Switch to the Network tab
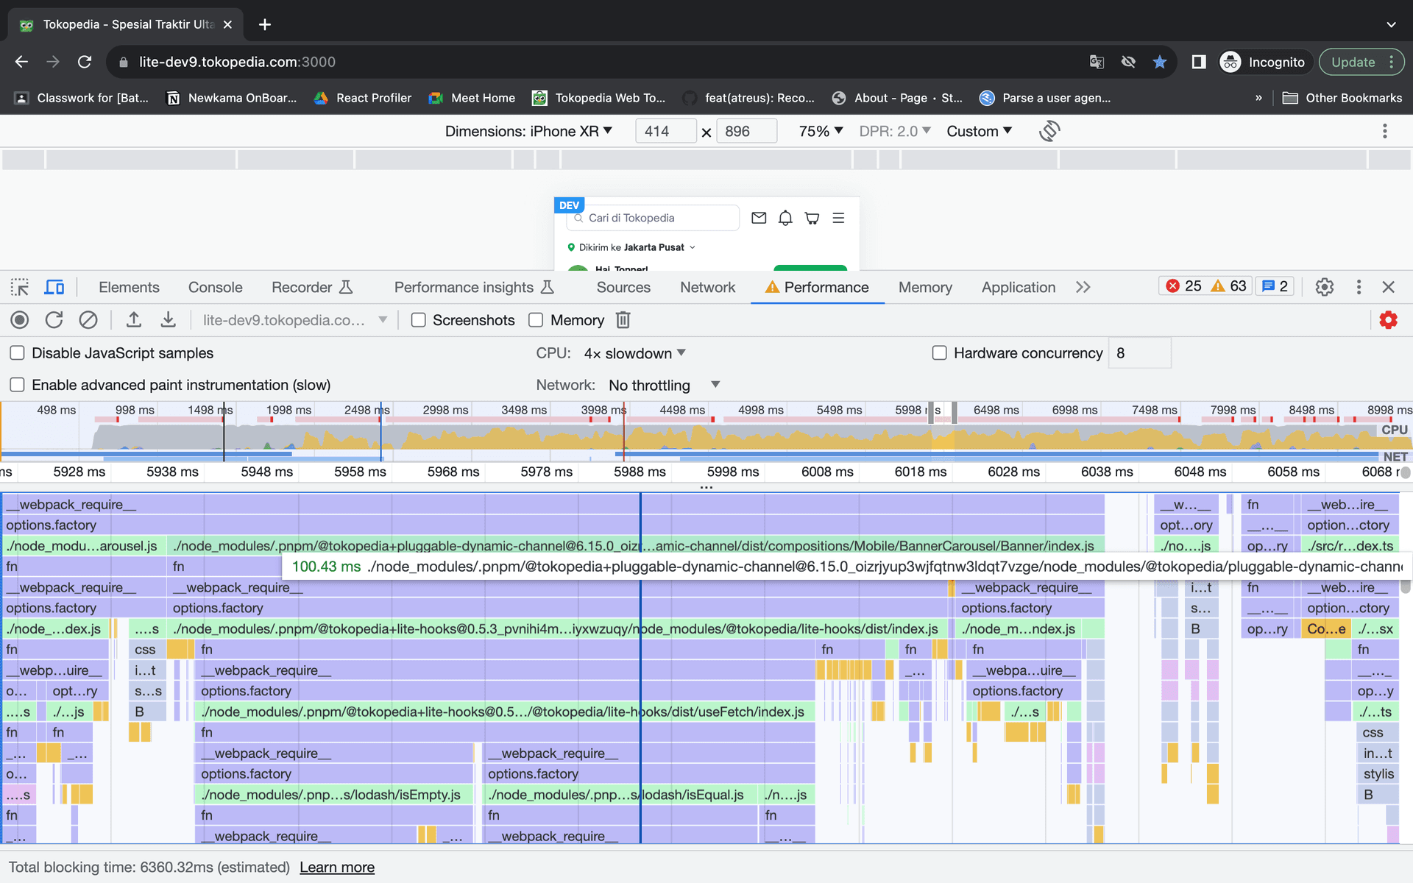This screenshot has width=1413, height=883. 708,287
